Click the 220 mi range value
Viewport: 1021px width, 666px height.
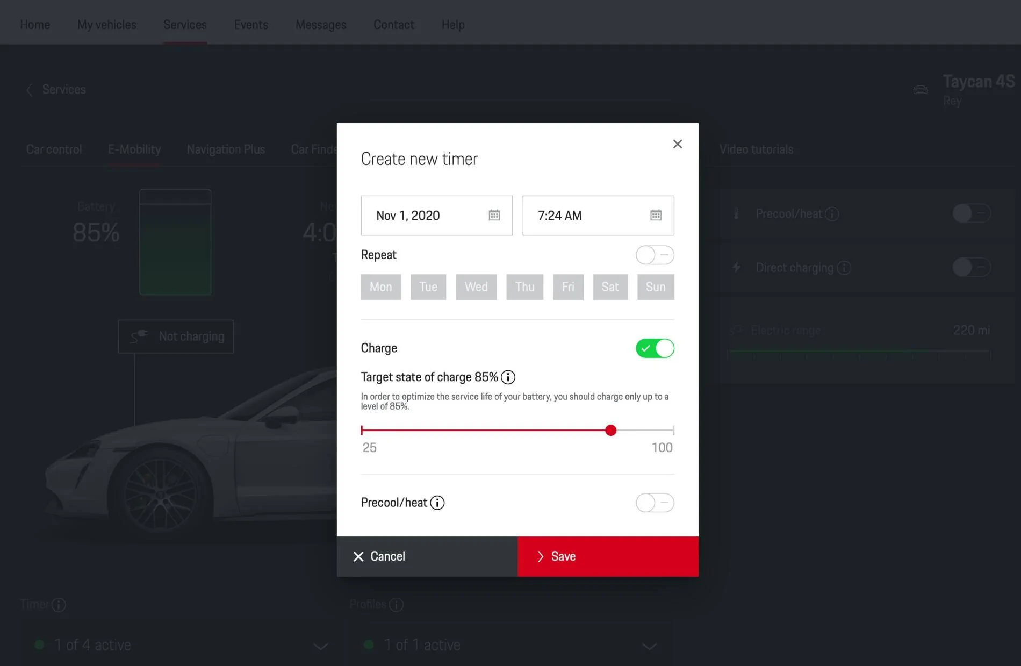pyautogui.click(x=972, y=330)
